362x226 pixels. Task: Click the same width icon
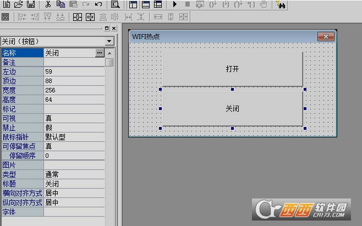(158, 17)
